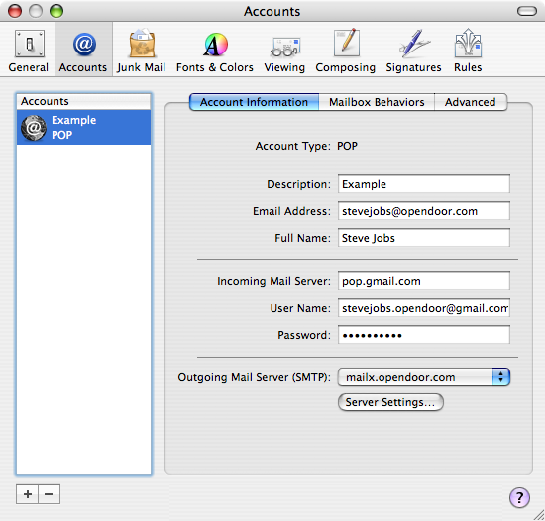Open the Rules preferences pane
Image resolution: width=545 pixels, height=521 pixels.
[x=468, y=52]
